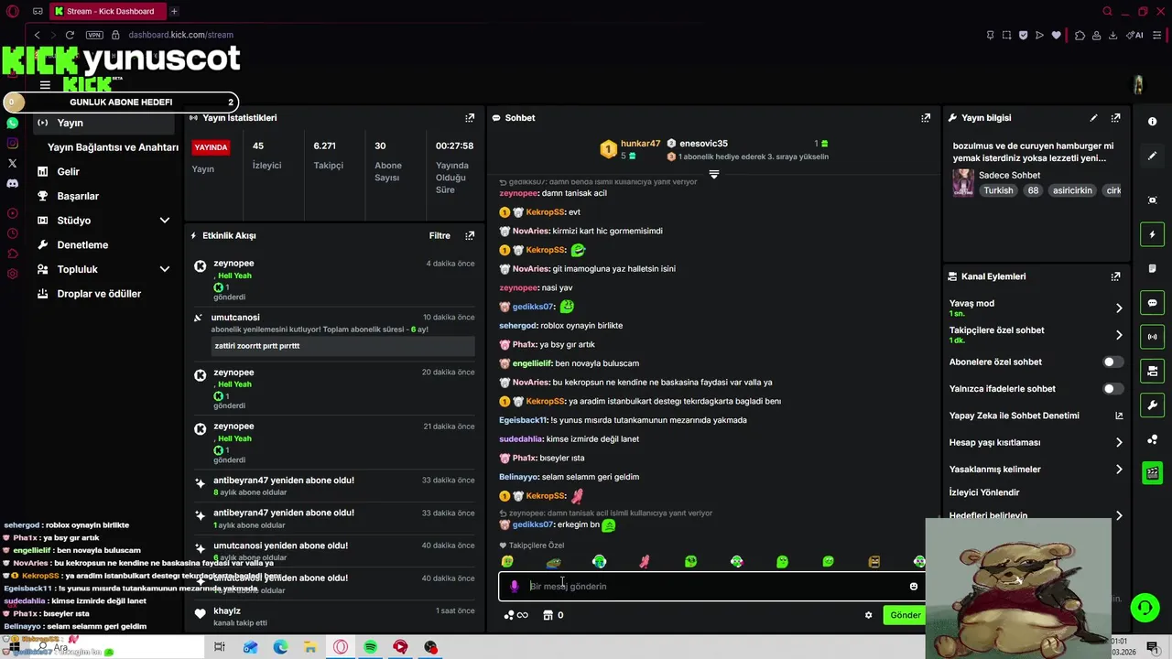Image resolution: width=1172 pixels, height=659 pixels.
Task: Toggle Yalnızca ifadelerle sohbet switch
Action: coord(1112,389)
